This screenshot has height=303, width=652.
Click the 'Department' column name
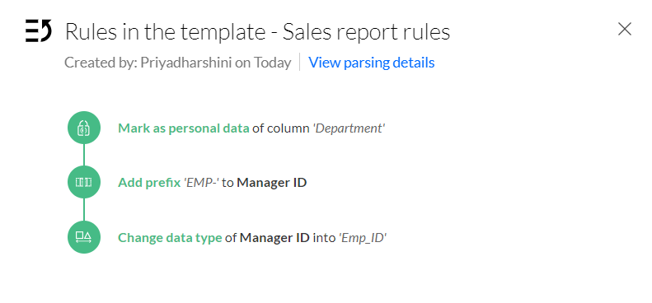tap(349, 128)
